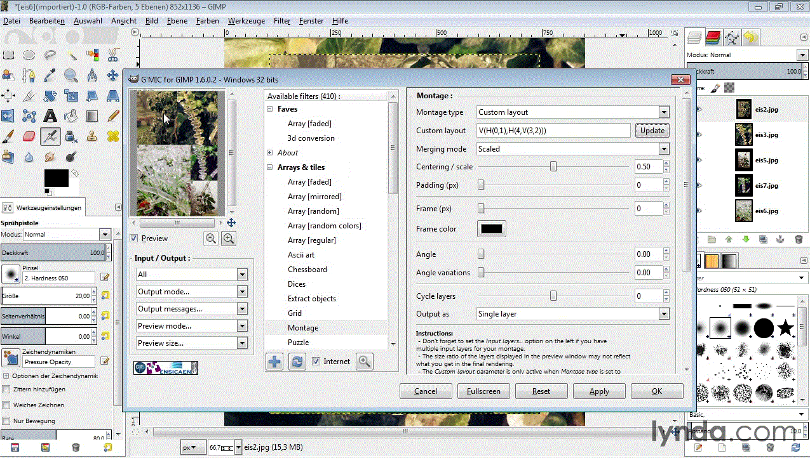Click the Fullscreen button
This screenshot has height=458, width=810.
click(x=483, y=391)
